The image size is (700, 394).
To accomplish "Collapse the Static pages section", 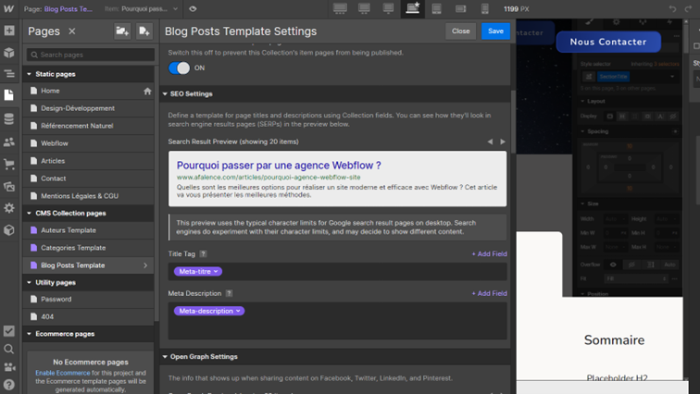I will click(29, 74).
